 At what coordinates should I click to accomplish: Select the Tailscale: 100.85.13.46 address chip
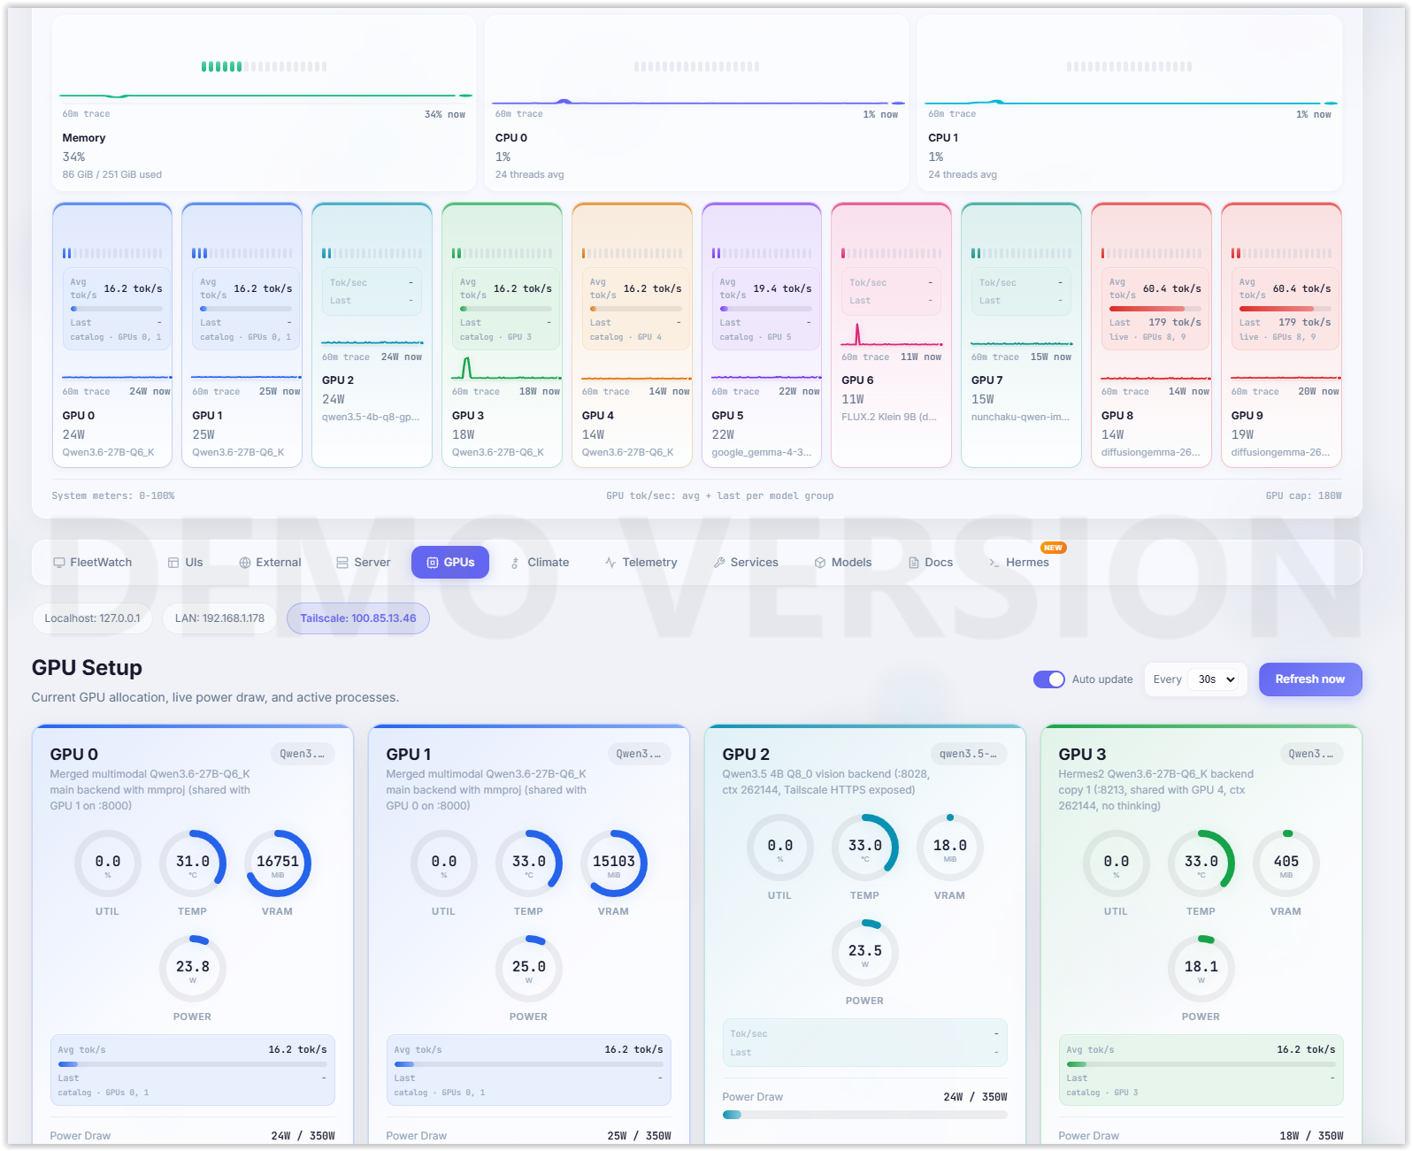tap(358, 618)
